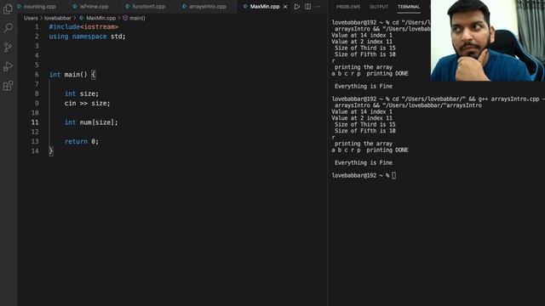Click the Users breadcrumb segment
The width and height of the screenshot is (545, 306).
31,18
